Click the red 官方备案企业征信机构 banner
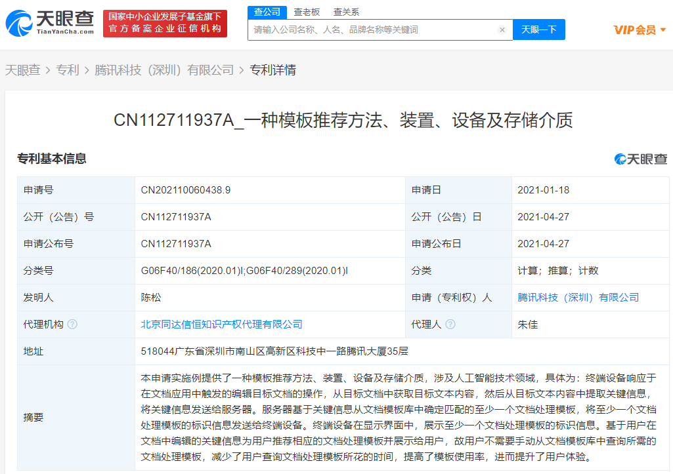 tap(165, 23)
